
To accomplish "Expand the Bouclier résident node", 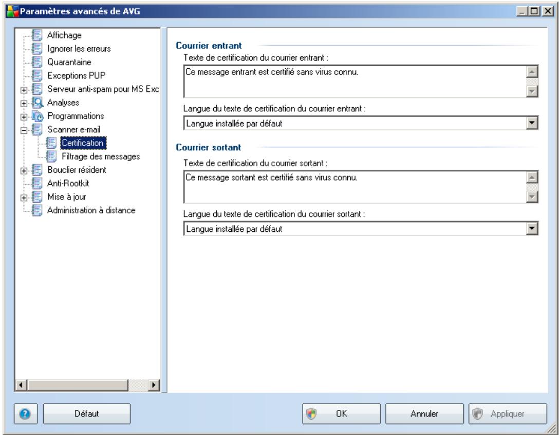I will [x=24, y=171].
